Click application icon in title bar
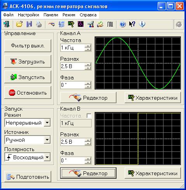This screenshot has height=190, width=186. point(5,6)
